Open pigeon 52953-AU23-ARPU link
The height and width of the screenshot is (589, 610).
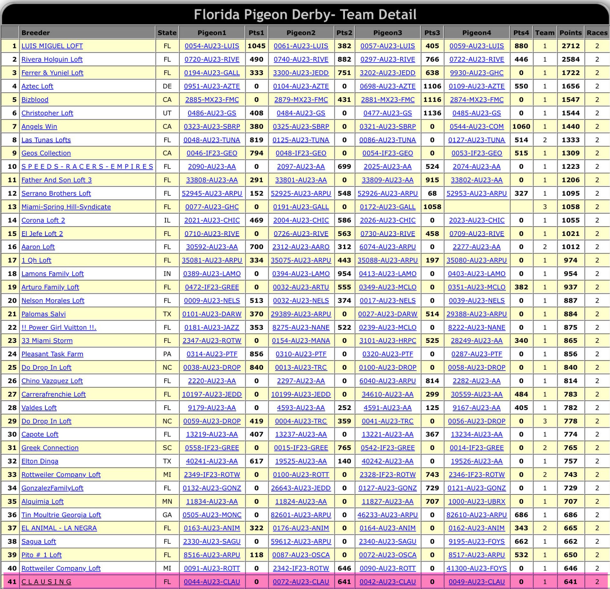coord(477,193)
